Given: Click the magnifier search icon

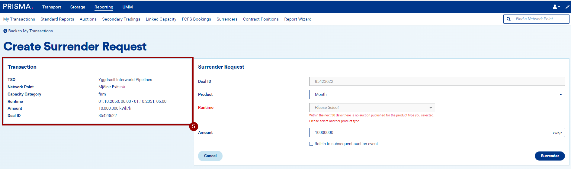Looking at the screenshot, I should point(508,19).
